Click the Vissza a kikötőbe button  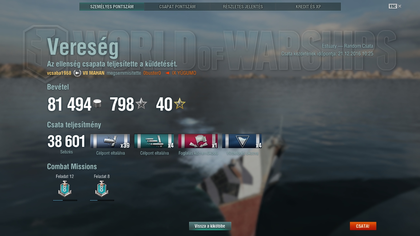point(210,226)
